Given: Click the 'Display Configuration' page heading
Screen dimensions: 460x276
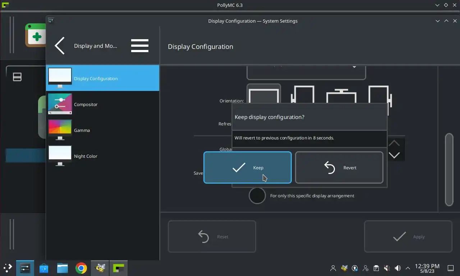Looking at the screenshot, I should [201, 47].
